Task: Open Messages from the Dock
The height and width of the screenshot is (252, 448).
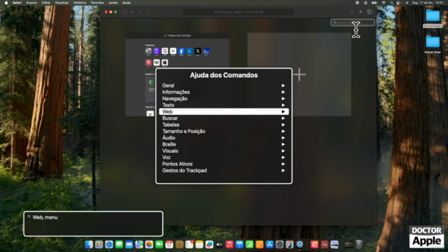Action: tap(119, 244)
